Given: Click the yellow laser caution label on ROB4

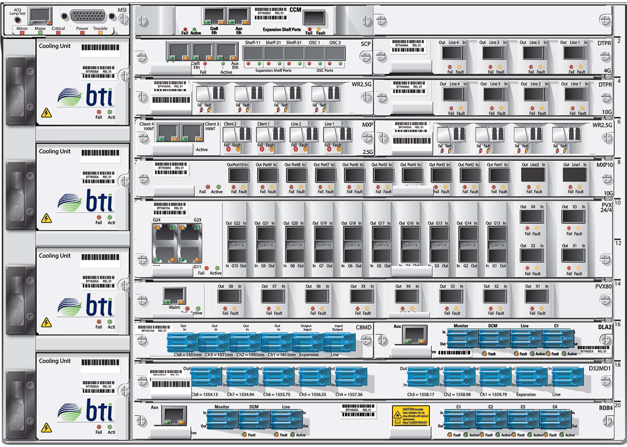Looking at the screenshot, I should point(410,416).
